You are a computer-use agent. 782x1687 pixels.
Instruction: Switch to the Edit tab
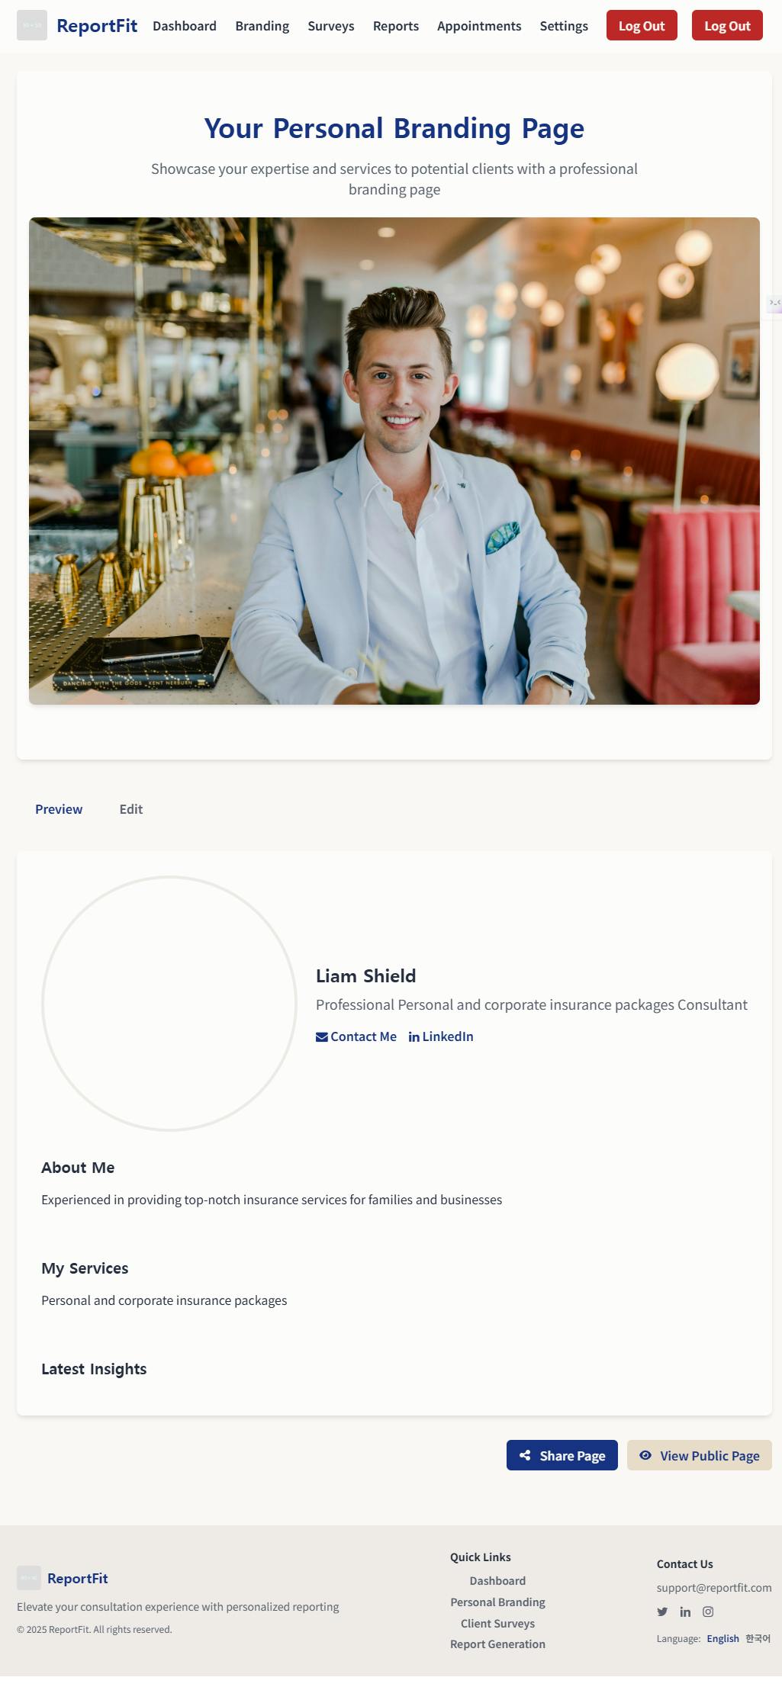click(x=131, y=809)
